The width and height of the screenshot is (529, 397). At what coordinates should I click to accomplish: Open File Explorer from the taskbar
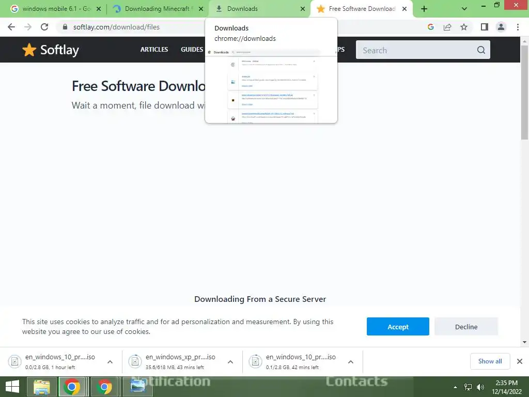41,387
